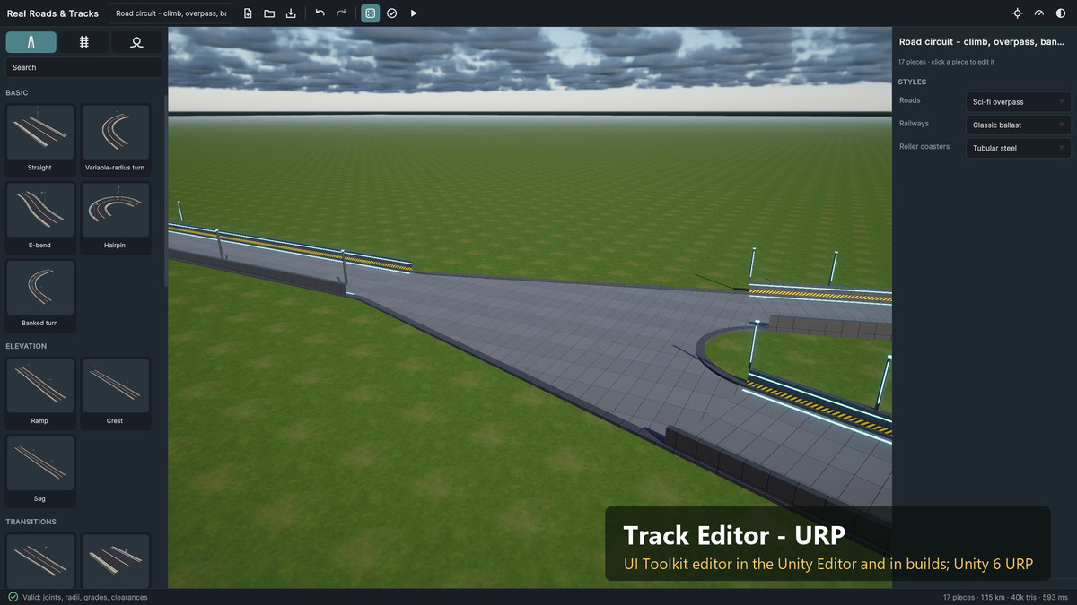Click the STYLES section heading
Image resolution: width=1077 pixels, height=605 pixels.
pyautogui.click(x=912, y=82)
